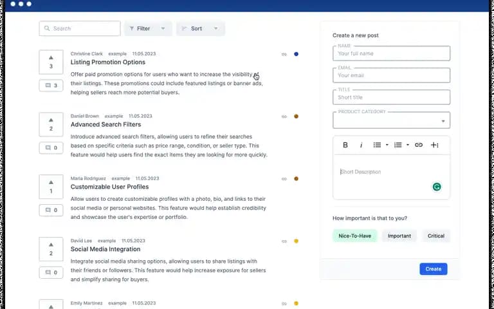Open the Advanced Search Filters post title
494x309 pixels.
coord(106,124)
